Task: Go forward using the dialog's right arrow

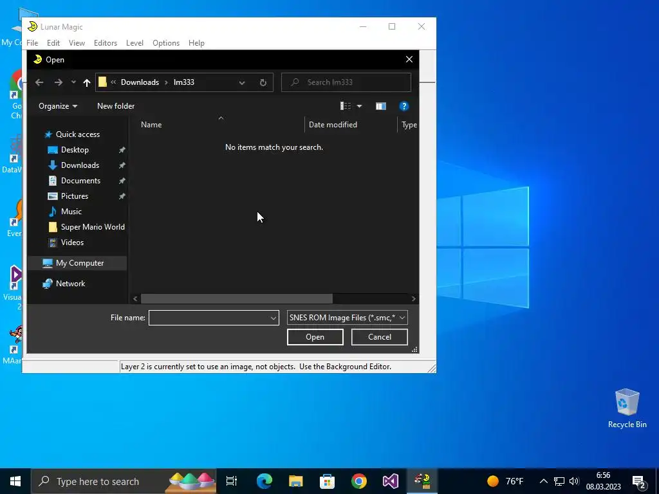Action: click(x=59, y=82)
